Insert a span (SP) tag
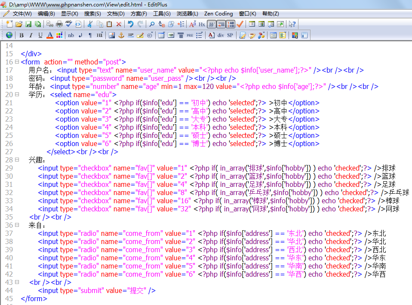412x305 pixels. pos(230,35)
